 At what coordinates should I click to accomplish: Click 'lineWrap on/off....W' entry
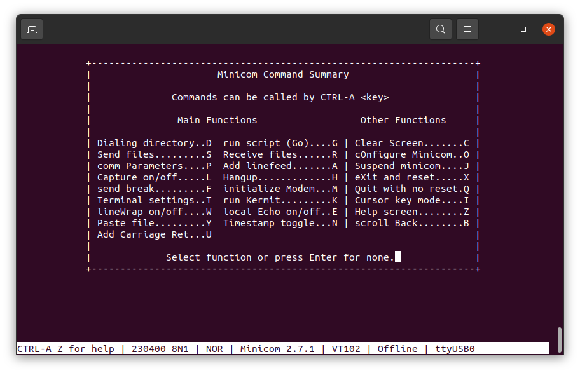(x=155, y=212)
